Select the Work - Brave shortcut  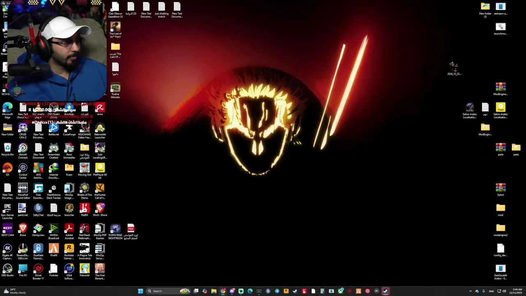coord(100,210)
